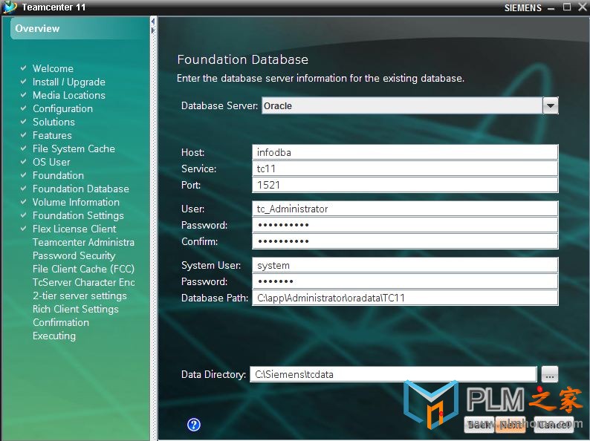Click the Port field showing 1521
590x441 pixels.
click(405, 185)
